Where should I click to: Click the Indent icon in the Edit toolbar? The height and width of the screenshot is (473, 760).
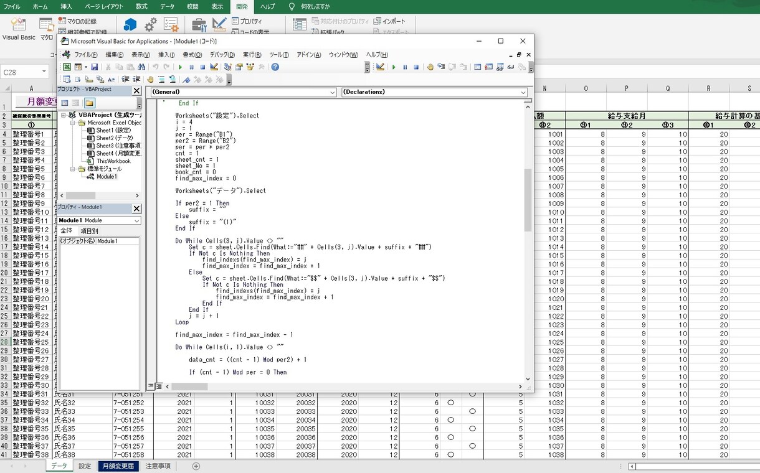[125, 79]
